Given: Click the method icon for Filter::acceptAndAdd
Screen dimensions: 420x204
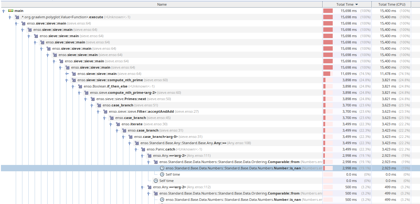Looking at the screenshot, I should coord(105,111).
